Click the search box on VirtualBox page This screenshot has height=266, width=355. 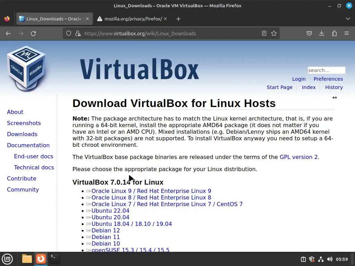(326, 70)
